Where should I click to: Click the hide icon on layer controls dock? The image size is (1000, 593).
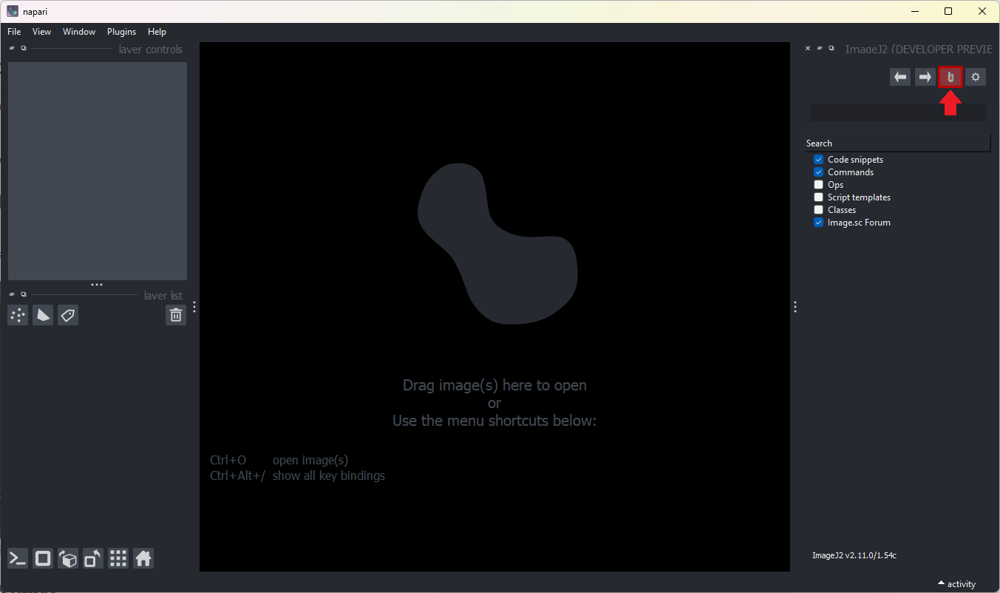click(12, 48)
